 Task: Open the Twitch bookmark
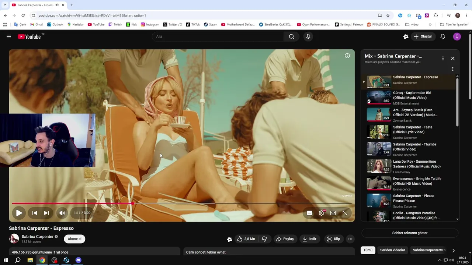tap(115, 25)
